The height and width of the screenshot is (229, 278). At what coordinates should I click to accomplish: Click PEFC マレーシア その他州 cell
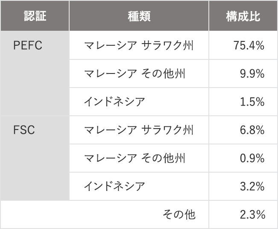click(x=139, y=73)
